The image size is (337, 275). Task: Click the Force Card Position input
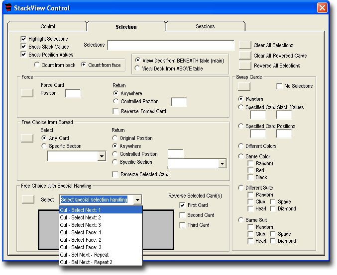pyautogui.click(x=73, y=93)
